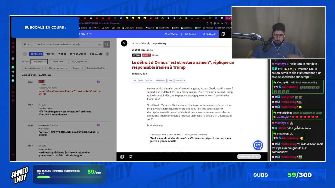
Task: Close the open AFP article panel
Action: coord(124,43)
